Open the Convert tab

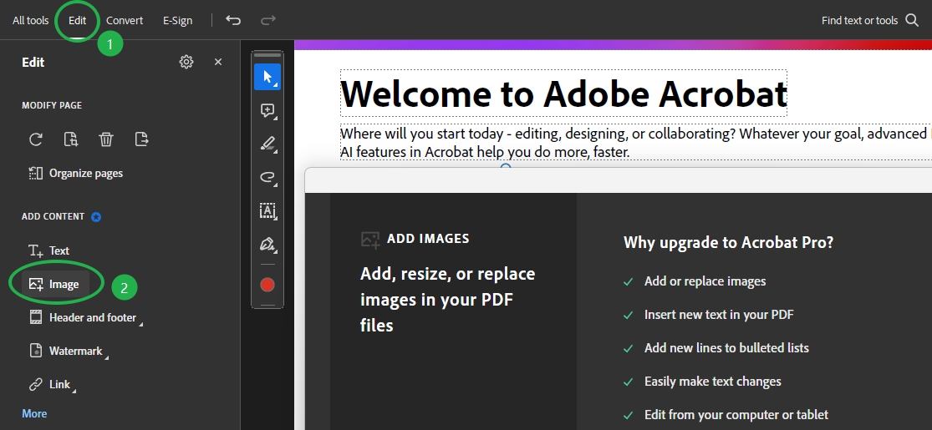pyautogui.click(x=125, y=20)
